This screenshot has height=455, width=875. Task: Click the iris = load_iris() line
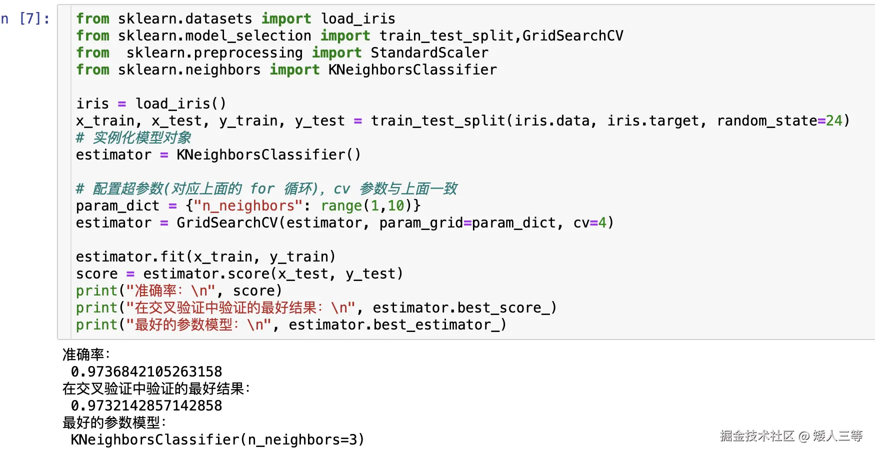[151, 104]
